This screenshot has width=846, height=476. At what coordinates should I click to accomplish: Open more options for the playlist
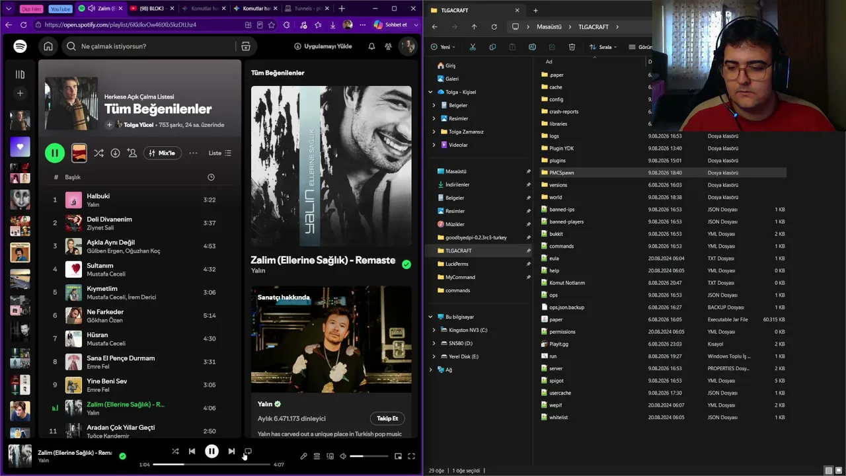[x=193, y=153]
